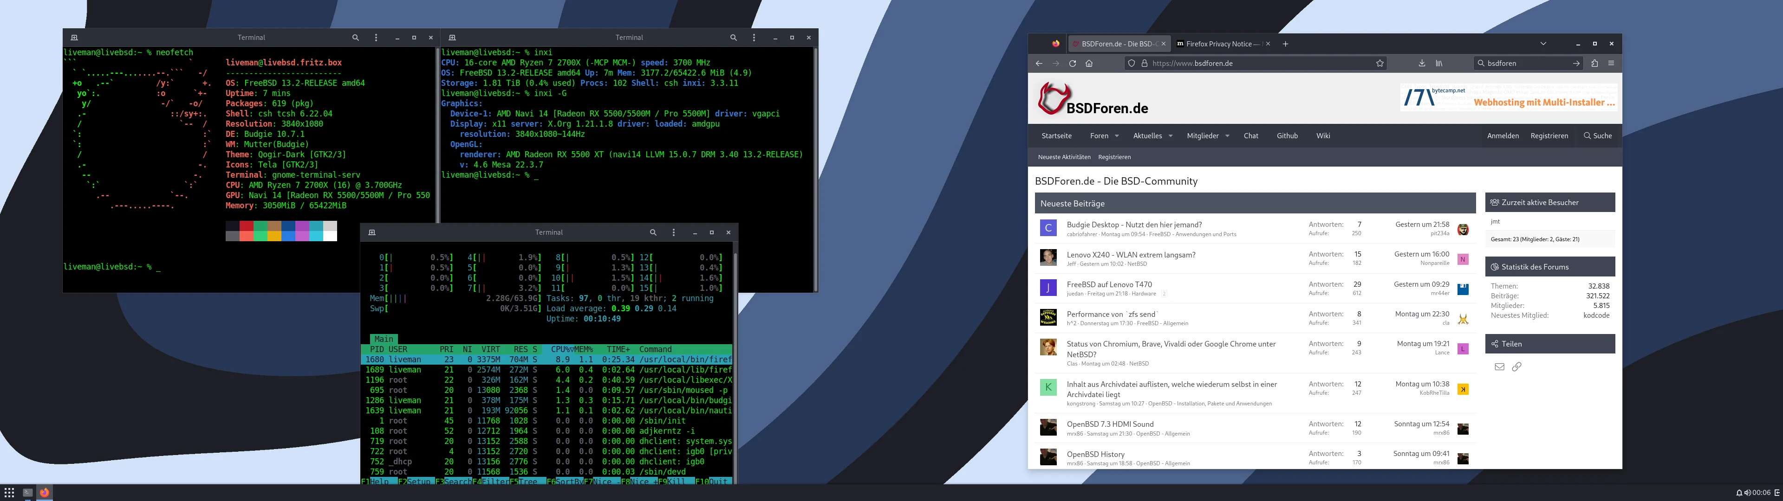Click new tab icon in htop terminal
The image size is (1783, 501).
point(371,232)
